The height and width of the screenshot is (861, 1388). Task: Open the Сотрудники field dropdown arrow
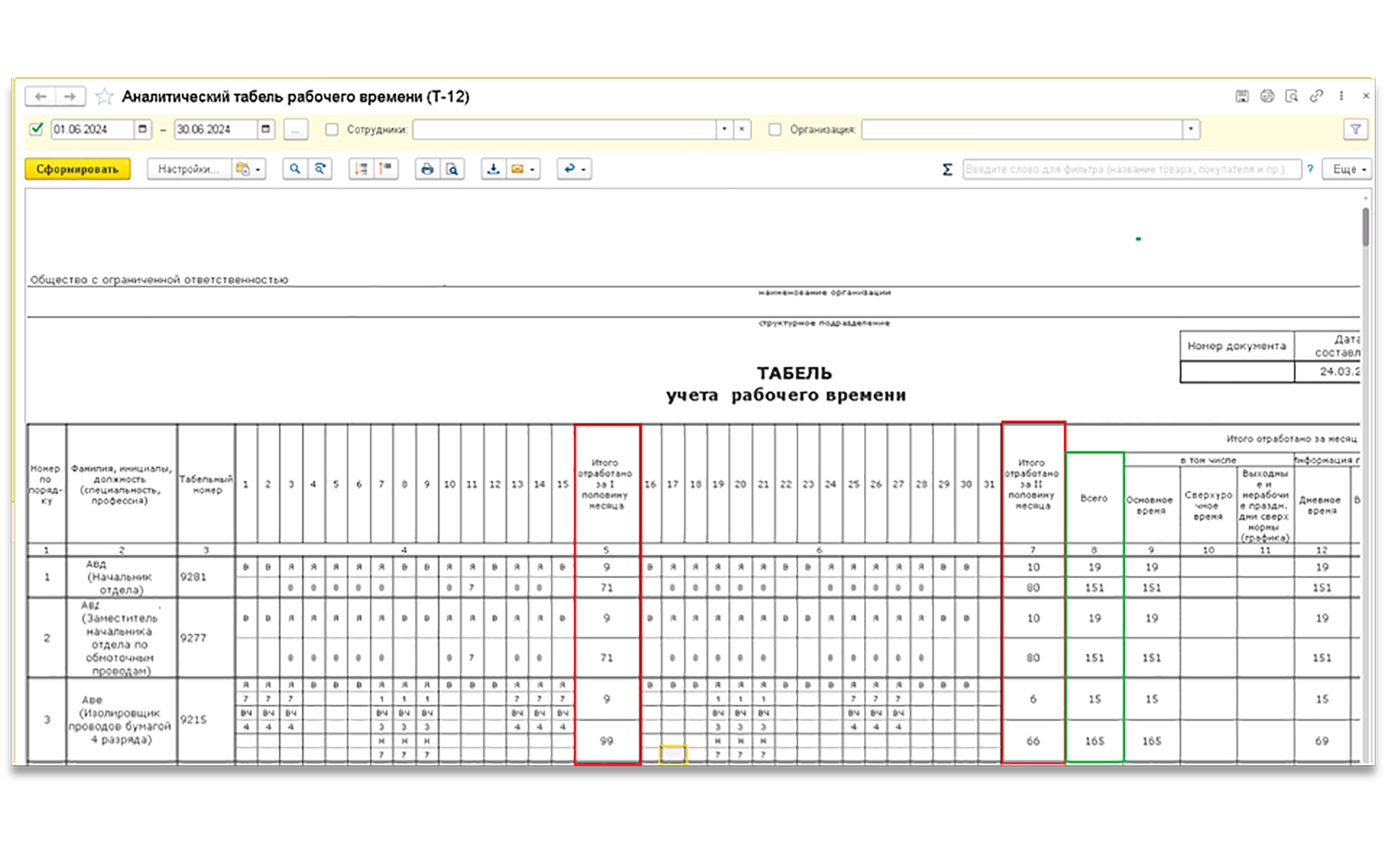[724, 129]
